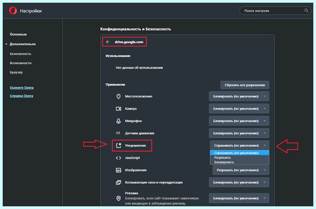Click the Реклама description text
This screenshot has width=316, height=209.
pos(162,201)
